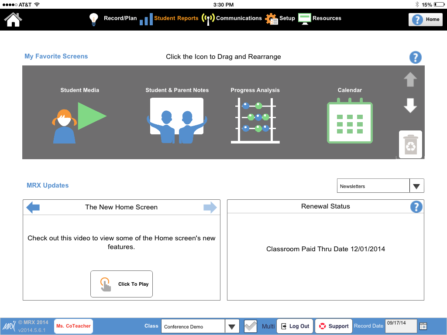Screen dimensions: 447x335
Task: Open the Communications menu
Action: [x=232, y=19]
